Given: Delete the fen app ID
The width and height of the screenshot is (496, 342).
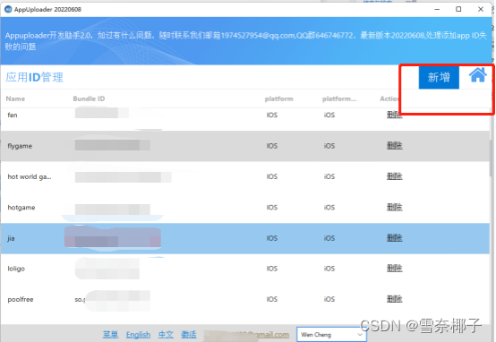Looking at the screenshot, I should 395,115.
